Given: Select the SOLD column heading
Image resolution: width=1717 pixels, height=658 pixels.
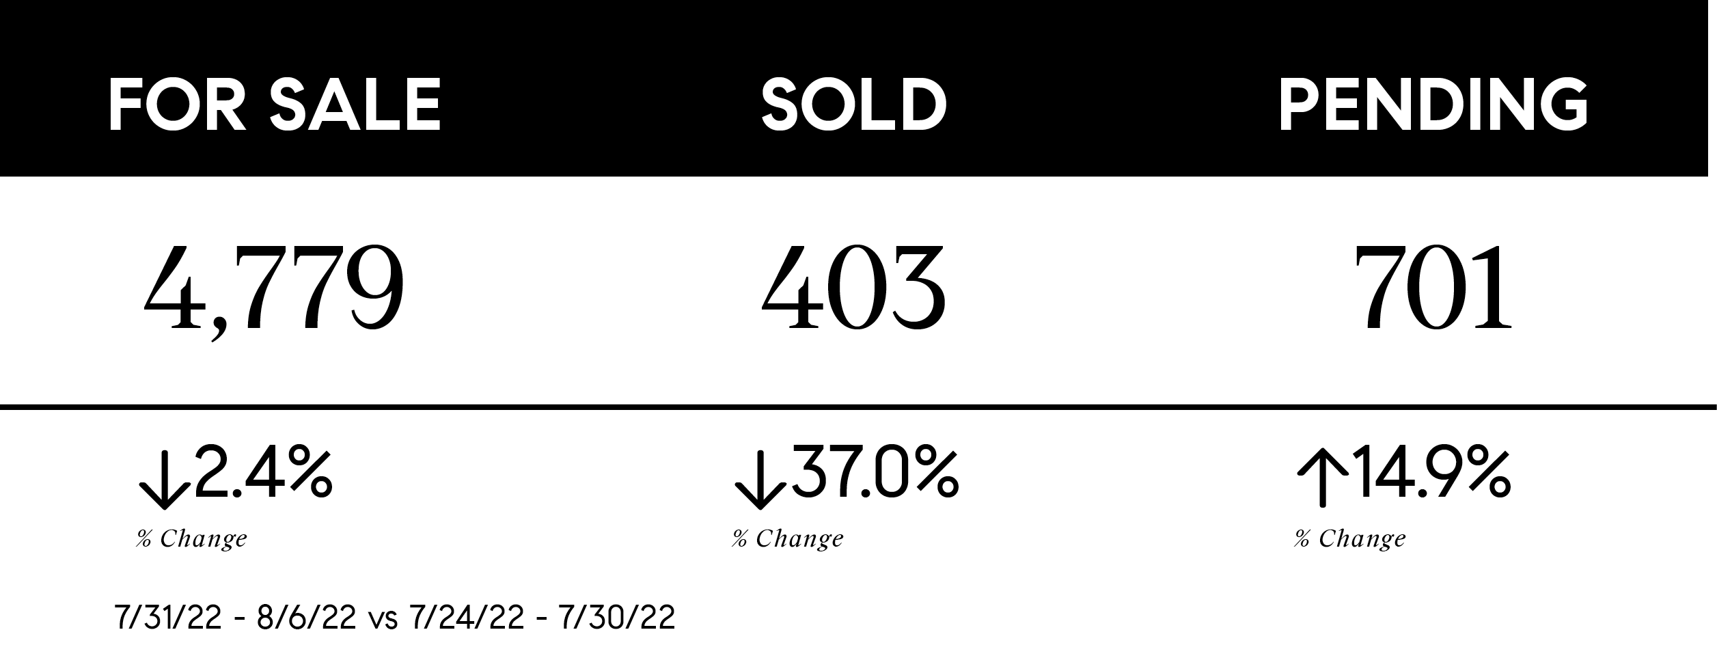Looking at the screenshot, I should (x=854, y=105).
